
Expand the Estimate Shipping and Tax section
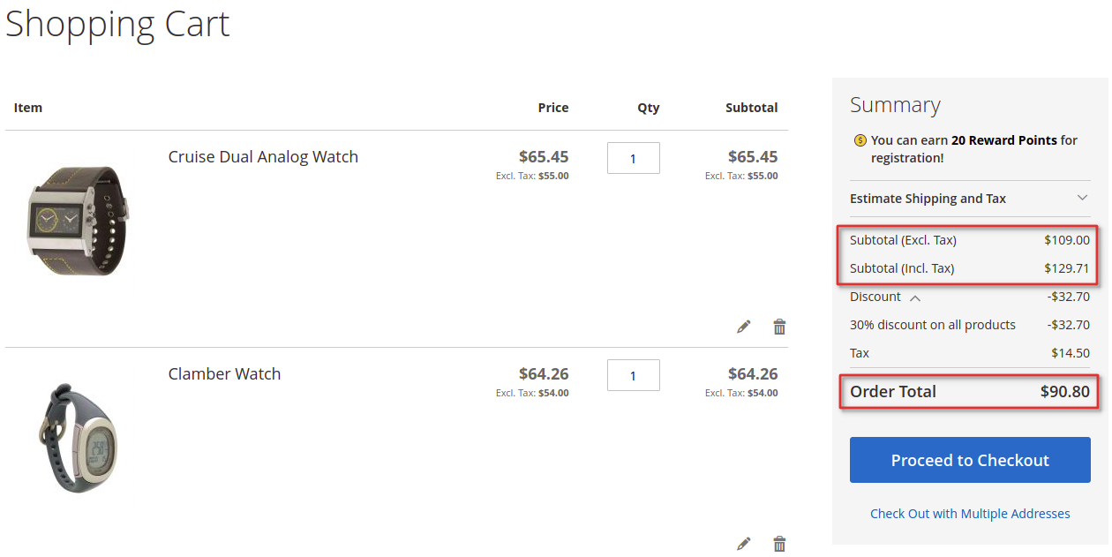coord(970,199)
